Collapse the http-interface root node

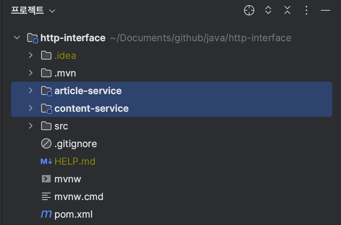coord(17,38)
